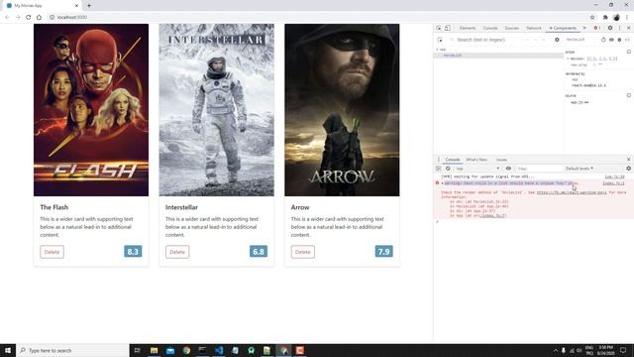634x357 pixels.
Task: Click the Interstellar card title
Action: coord(181,207)
